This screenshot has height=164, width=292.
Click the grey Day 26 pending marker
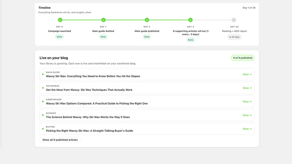[234, 20]
